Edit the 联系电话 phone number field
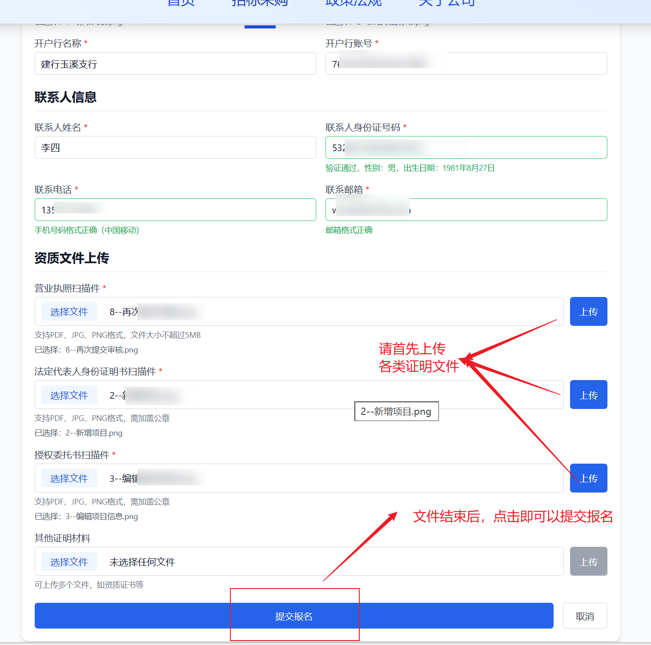The image size is (651, 645). click(x=175, y=209)
